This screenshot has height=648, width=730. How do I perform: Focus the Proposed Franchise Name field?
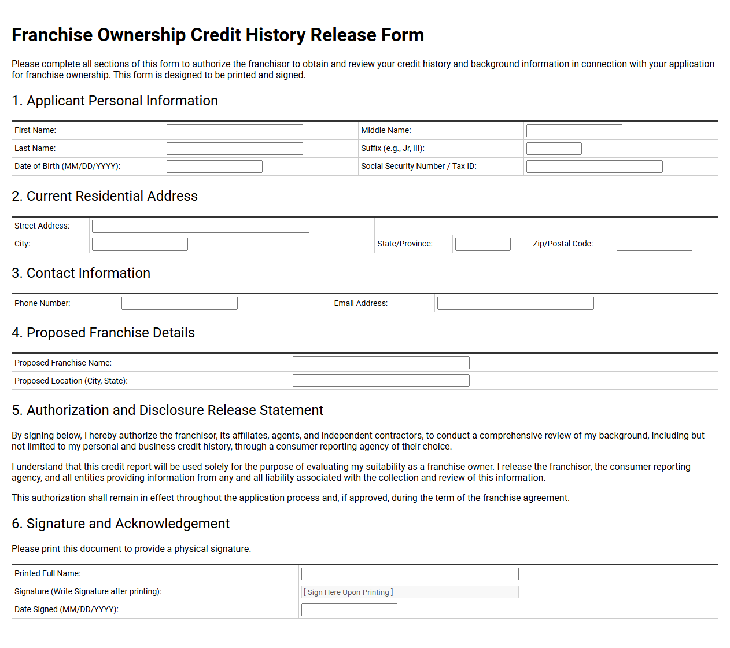pos(381,363)
